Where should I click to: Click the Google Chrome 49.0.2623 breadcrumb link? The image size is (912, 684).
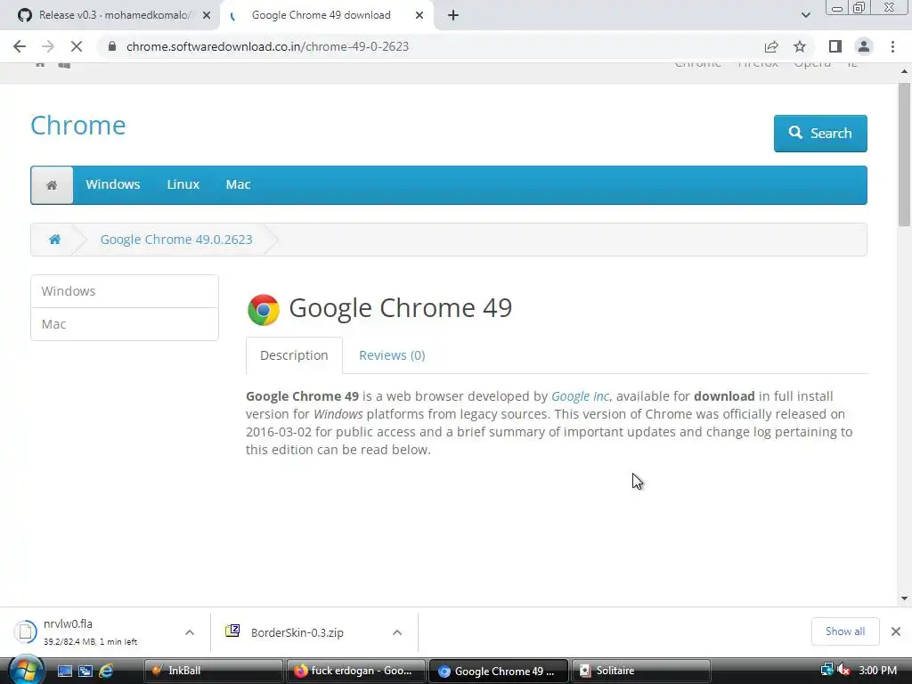coord(176,240)
